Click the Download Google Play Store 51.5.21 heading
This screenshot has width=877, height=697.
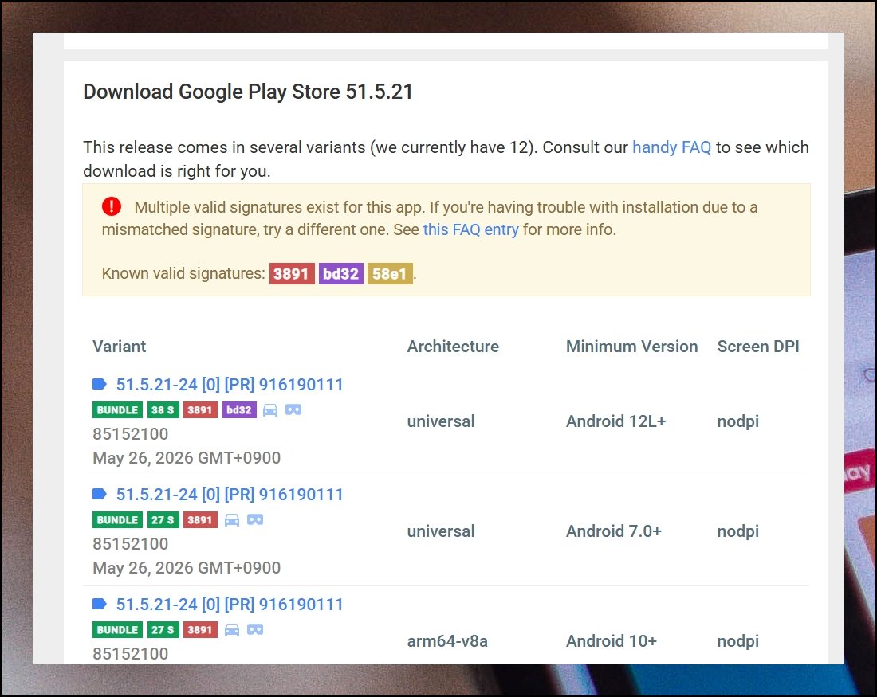(248, 92)
